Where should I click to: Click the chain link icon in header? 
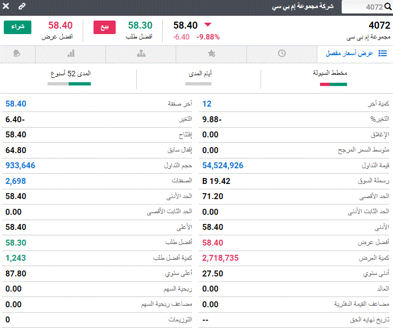(22, 6)
